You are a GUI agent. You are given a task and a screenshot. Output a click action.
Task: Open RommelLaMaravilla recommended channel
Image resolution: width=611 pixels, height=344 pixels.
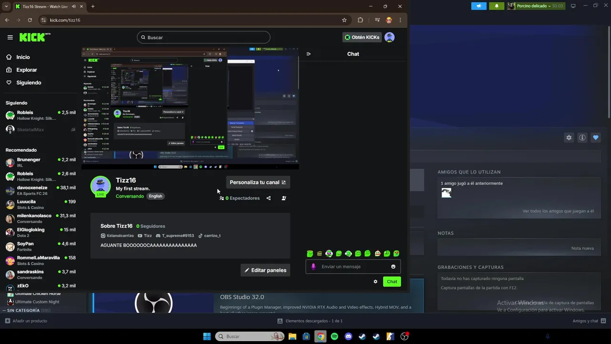[x=41, y=260]
